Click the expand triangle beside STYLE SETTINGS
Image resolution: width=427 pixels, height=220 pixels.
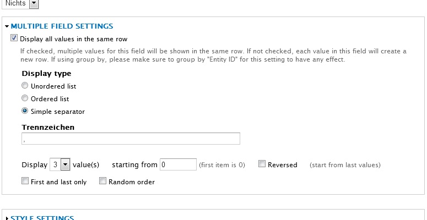click(x=7, y=218)
